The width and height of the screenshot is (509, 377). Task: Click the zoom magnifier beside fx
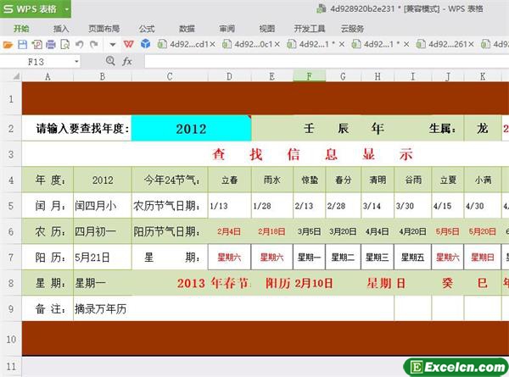pos(110,61)
